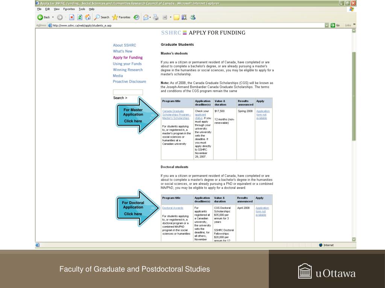Open the Favorites star in toolbar
Viewport: 385px width, 288px height.
pos(121,17)
